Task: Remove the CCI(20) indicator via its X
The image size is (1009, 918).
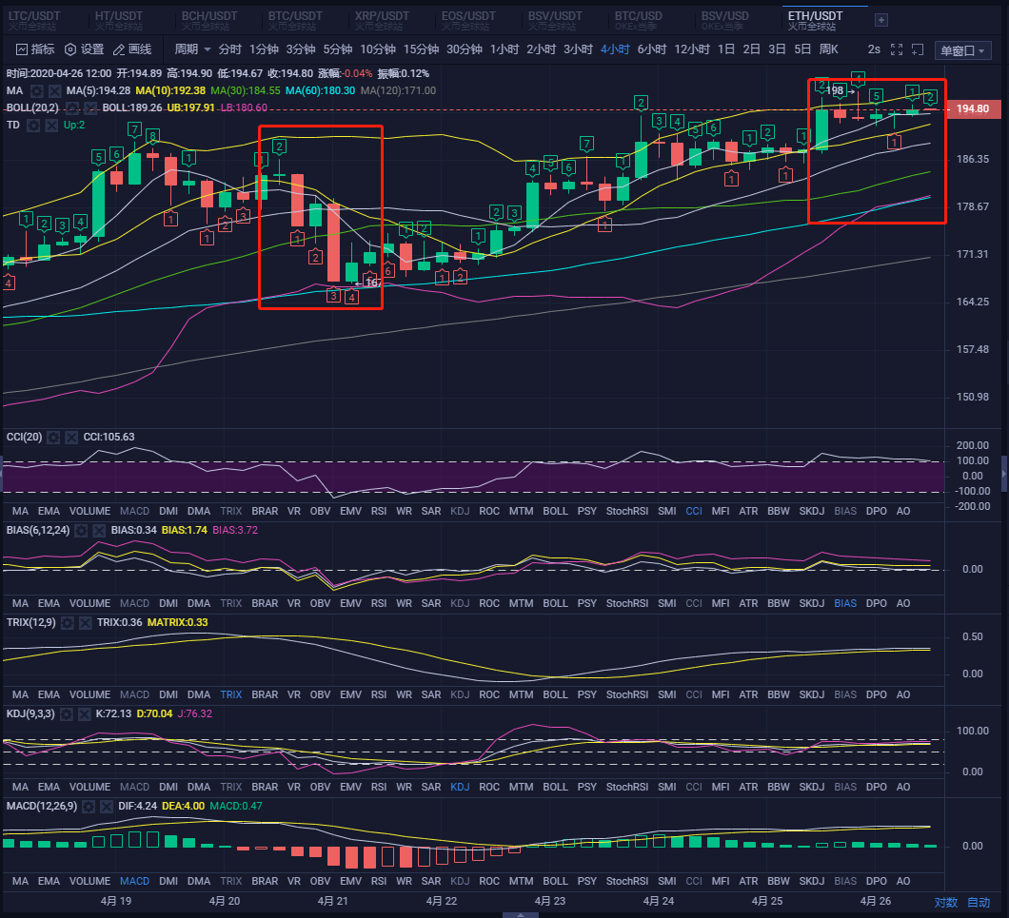Action: pyautogui.click(x=70, y=437)
